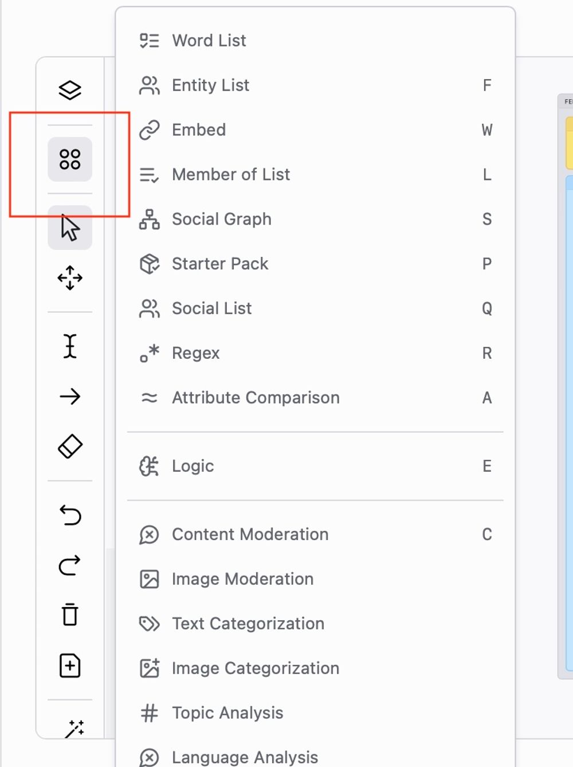
Task: Click the add new page icon
Action: click(x=70, y=666)
